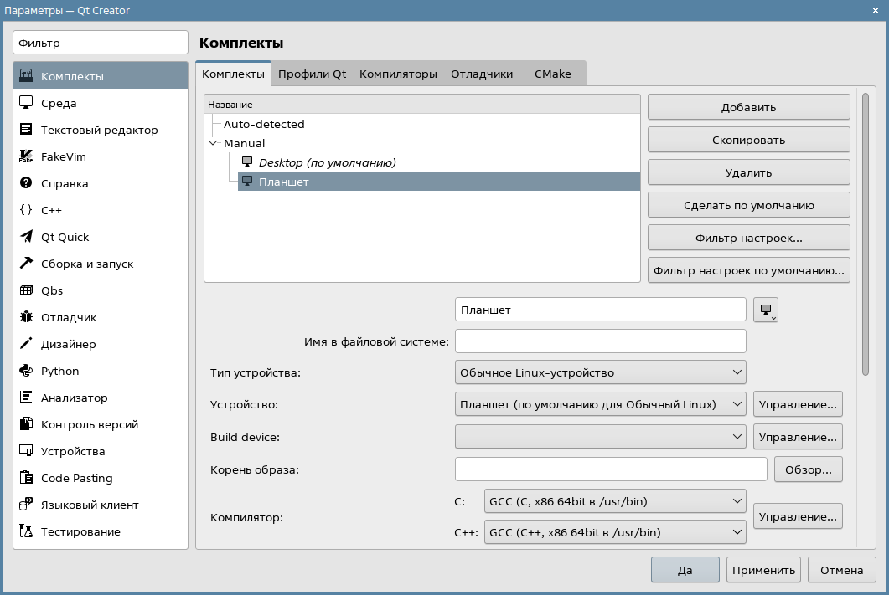Open the Тип устройства dropdown
Screen dimensions: 889x595
point(600,372)
